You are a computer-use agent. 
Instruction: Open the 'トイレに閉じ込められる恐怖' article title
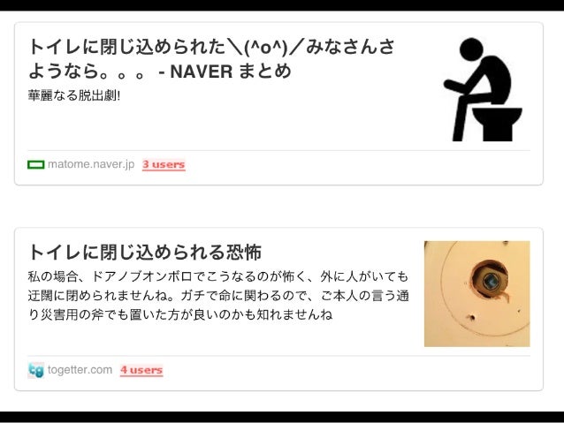click(145, 252)
